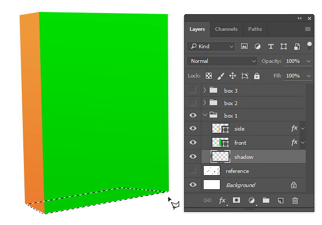Filter layers by adjustment layer icon
The height and width of the screenshot is (225, 322).
tap(257, 47)
